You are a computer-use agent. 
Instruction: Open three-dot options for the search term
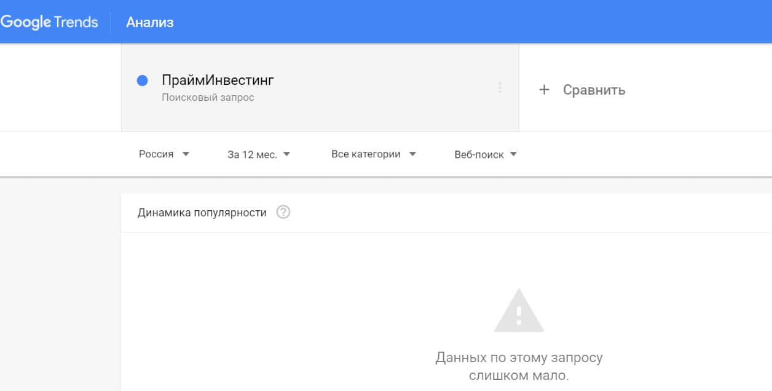(500, 88)
